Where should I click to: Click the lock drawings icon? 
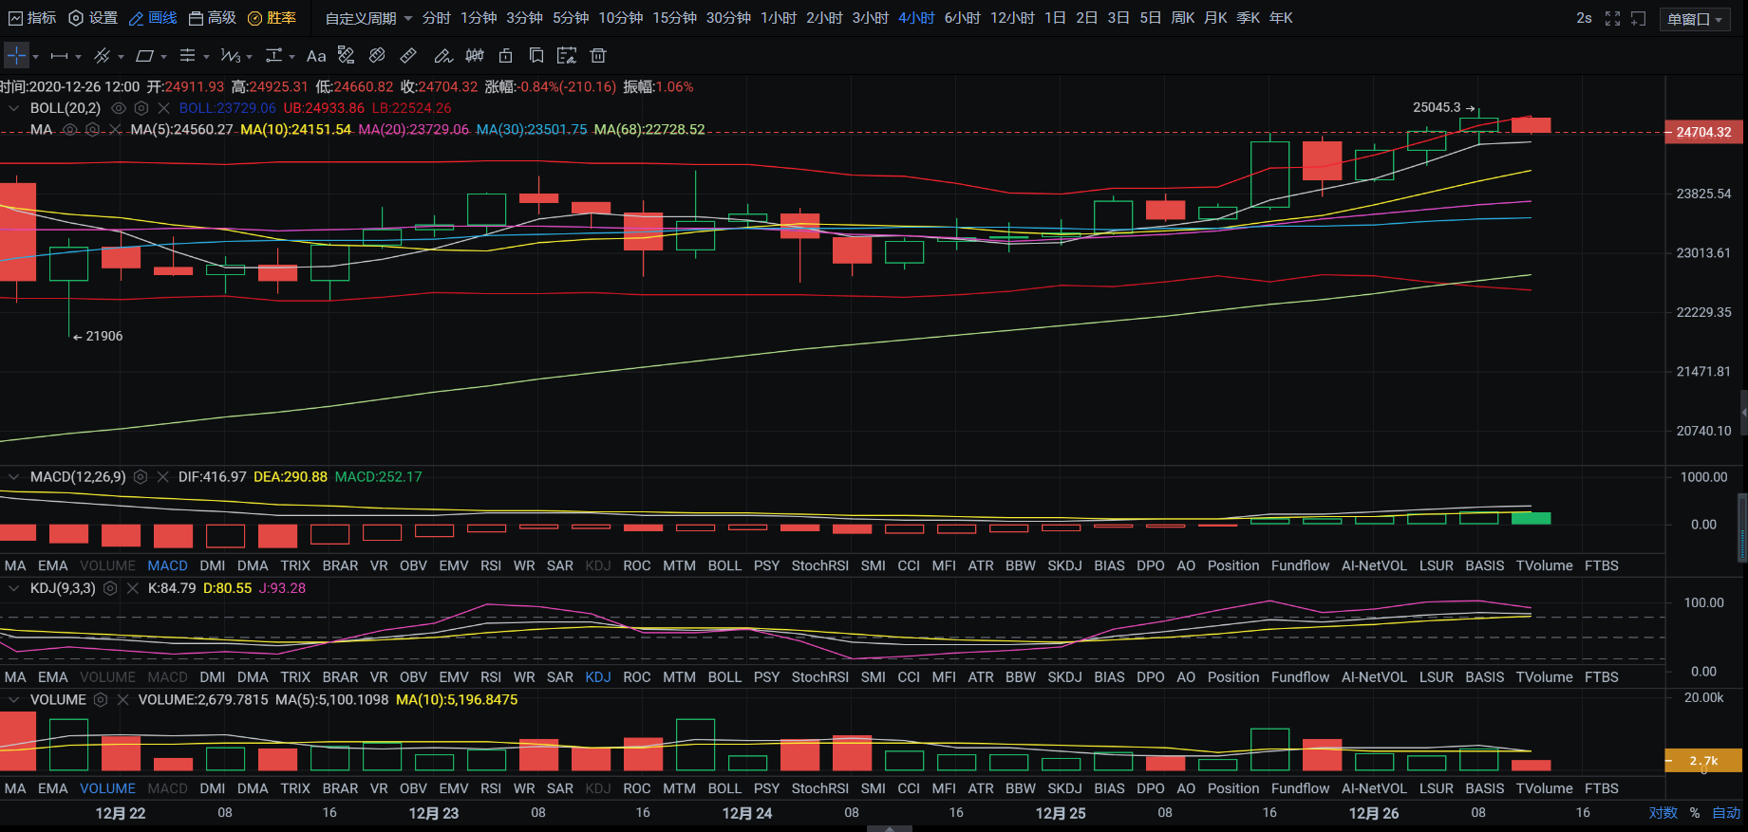point(506,56)
